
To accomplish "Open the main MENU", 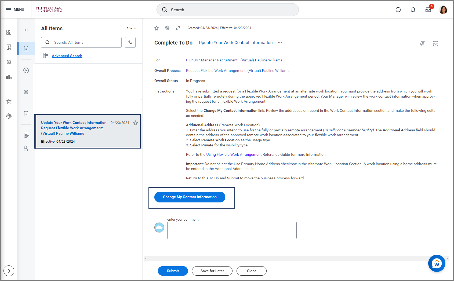I will tap(15, 10).
